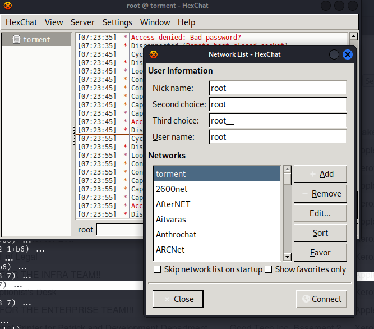This screenshot has height=329, width=374.
Task: Click the Close button in dialog
Action: (x=178, y=299)
